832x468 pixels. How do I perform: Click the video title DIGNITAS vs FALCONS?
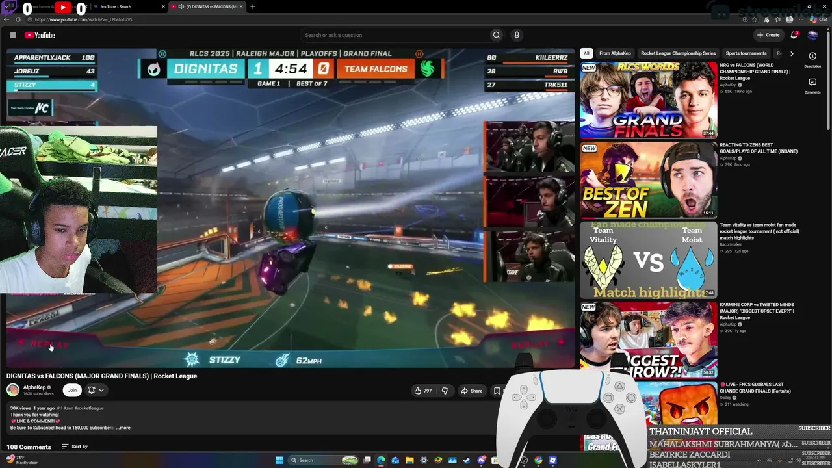tap(101, 376)
